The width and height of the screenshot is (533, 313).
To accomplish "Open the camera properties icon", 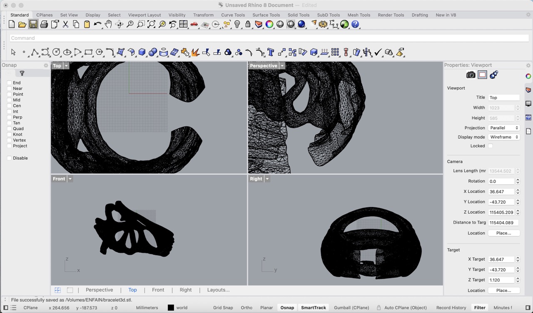I will point(471,75).
